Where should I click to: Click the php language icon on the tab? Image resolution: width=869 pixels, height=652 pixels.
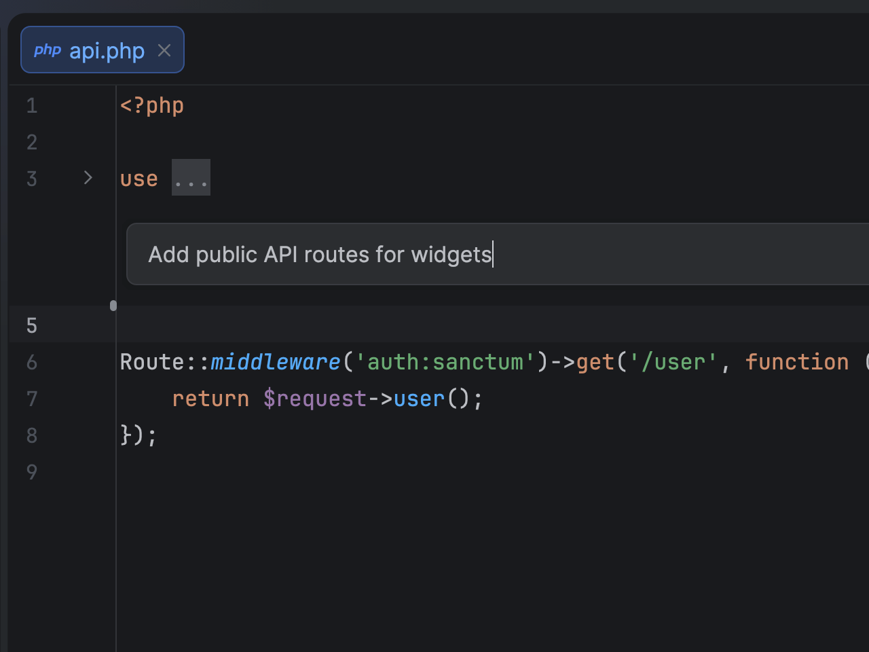[48, 50]
